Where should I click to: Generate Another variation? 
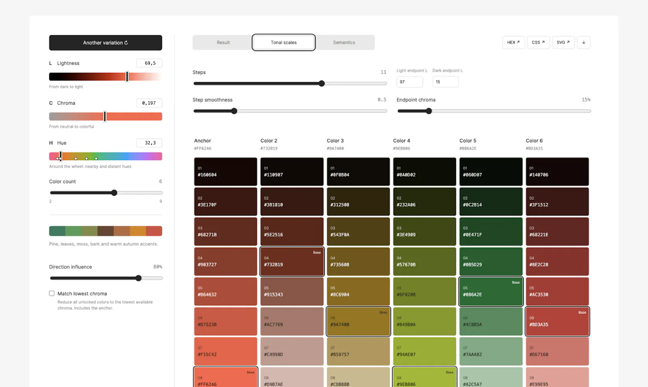point(105,43)
